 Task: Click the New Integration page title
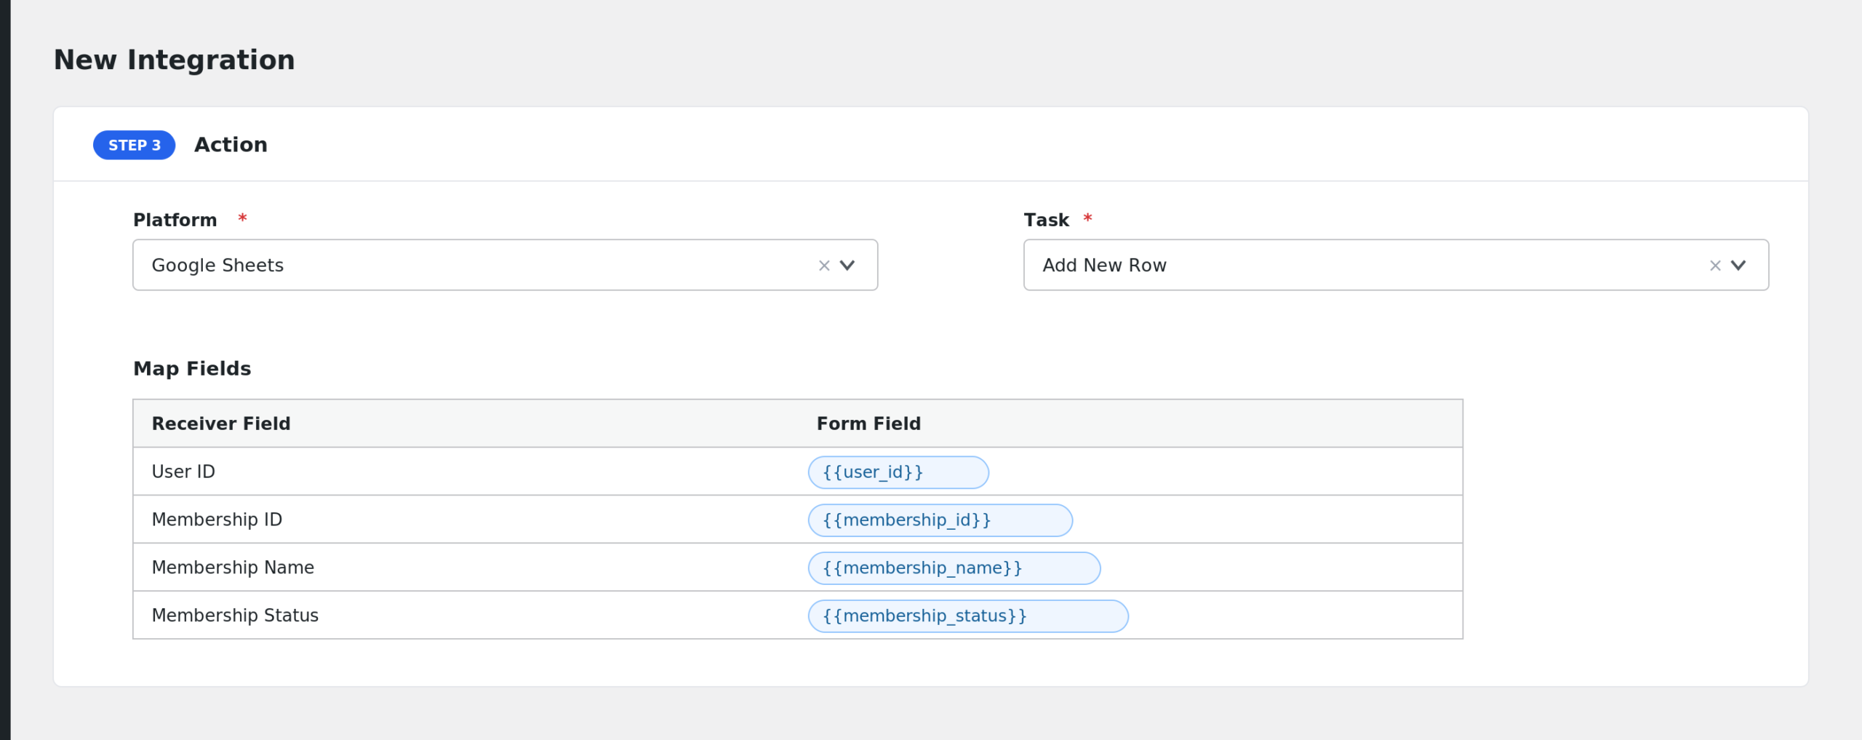175,60
